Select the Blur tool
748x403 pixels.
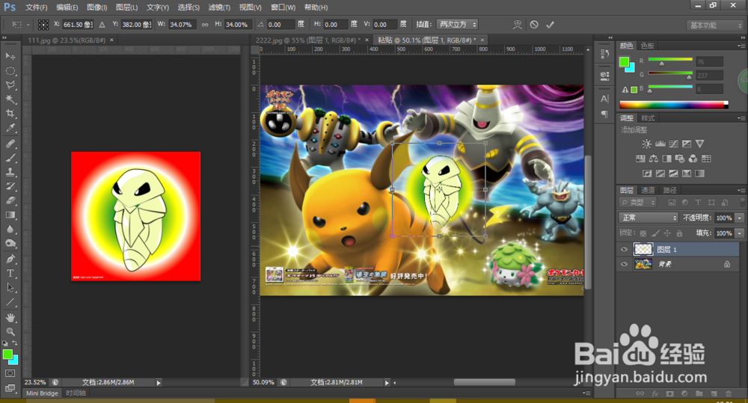[10, 230]
